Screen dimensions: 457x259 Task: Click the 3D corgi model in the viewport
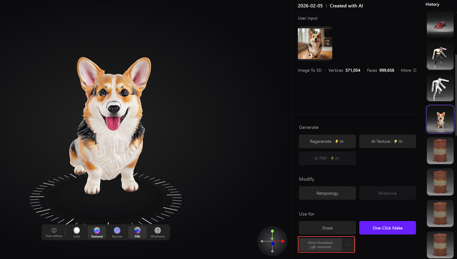(x=111, y=125)
